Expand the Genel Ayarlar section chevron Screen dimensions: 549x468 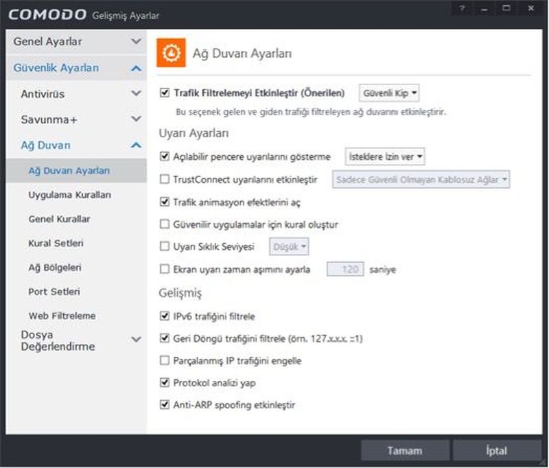click(x=136, y=42)
